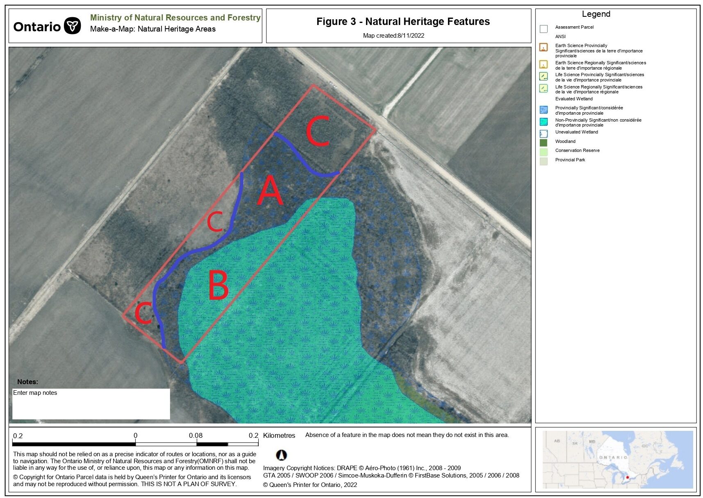The width and height of the screenshot is (703, 498).
Task: Select the Assessment Parcel legend symbol
Action: pyautogui.click(x=544, y=29)
